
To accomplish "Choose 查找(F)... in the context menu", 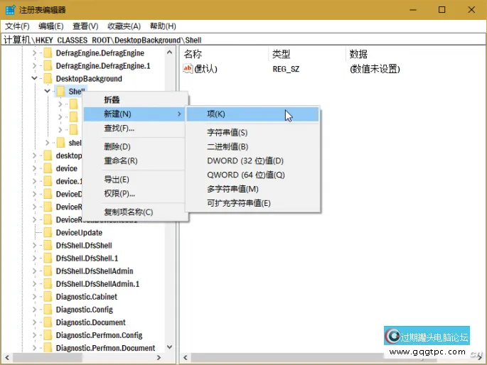I will [x=135, y=128].
